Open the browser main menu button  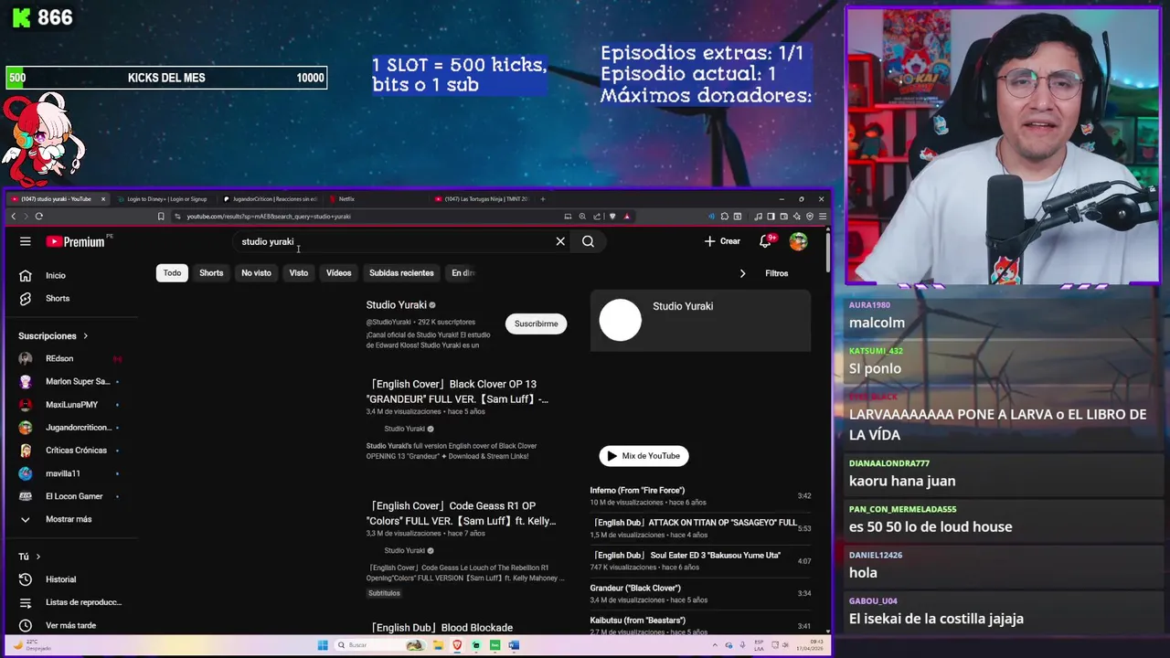click(x=823, y=217)
